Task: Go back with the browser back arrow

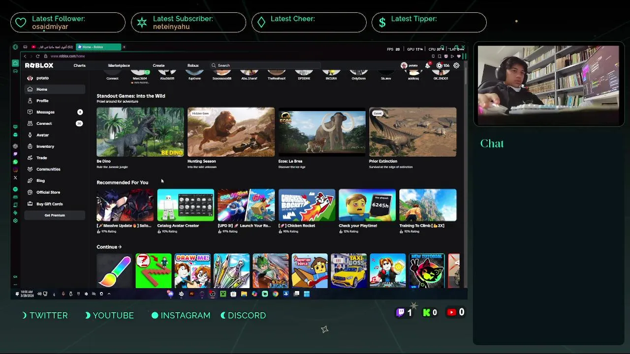Action: pyautogui.click(x=25, y=56)
